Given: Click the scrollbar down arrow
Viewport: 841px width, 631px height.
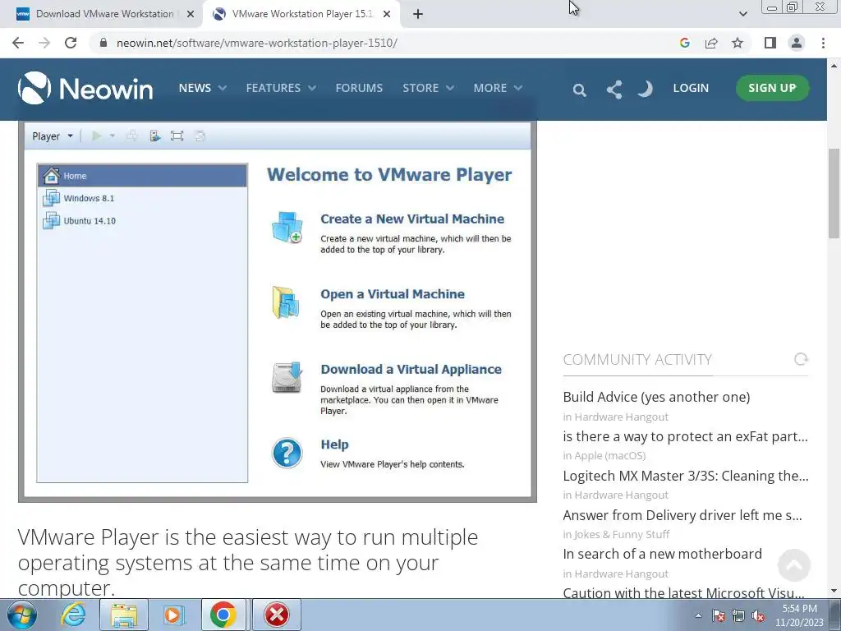Looking at the screenshot, I should pyautogui.click(x=834, y=591).
